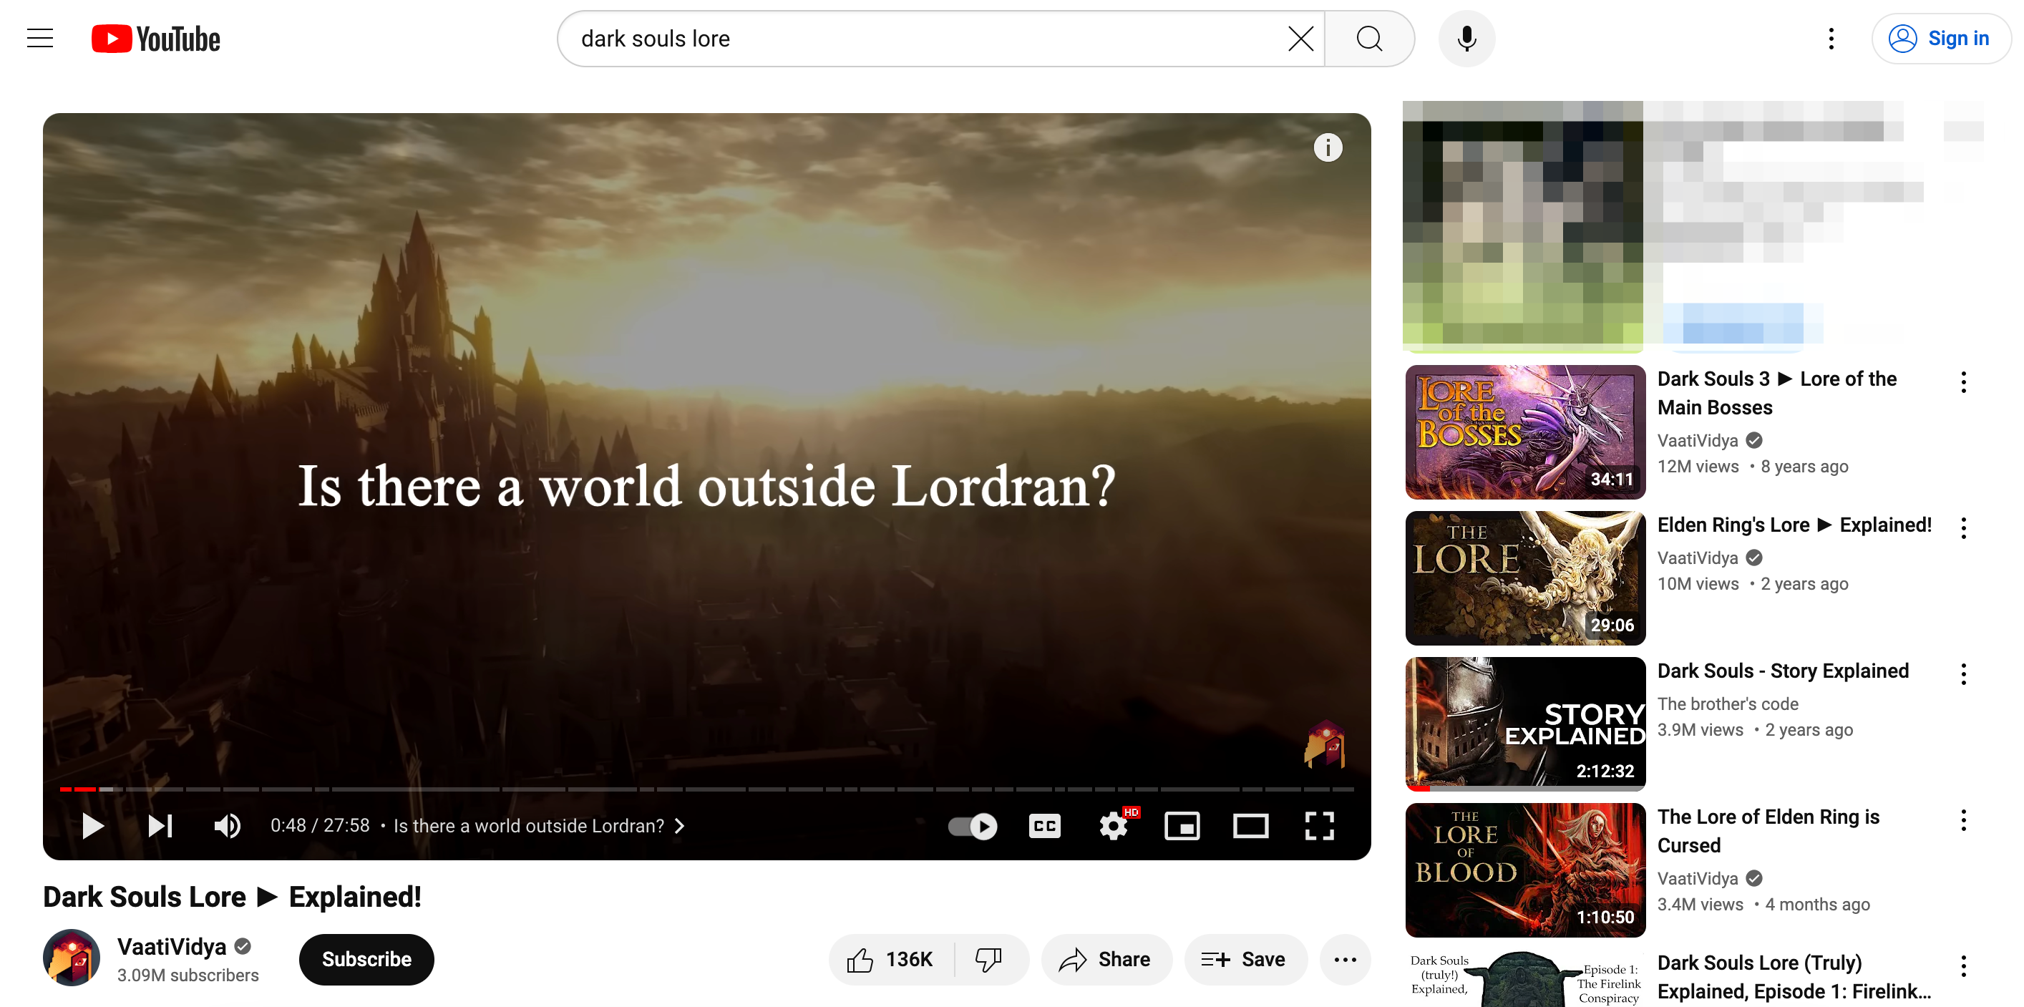Open 'Story Explained' thumbnail

tap(1525, 724)
